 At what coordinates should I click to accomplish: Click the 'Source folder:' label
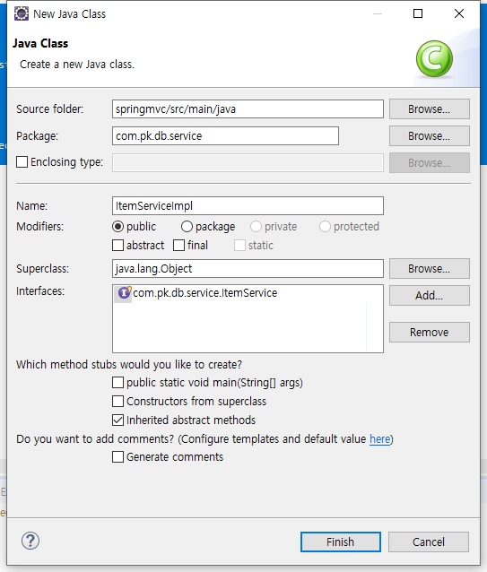(49, 109)
